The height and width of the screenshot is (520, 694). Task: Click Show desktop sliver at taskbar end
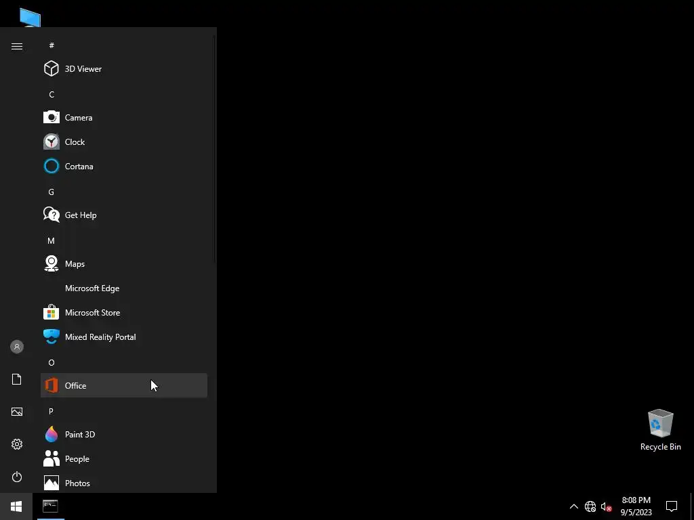(x=692, y=506)
